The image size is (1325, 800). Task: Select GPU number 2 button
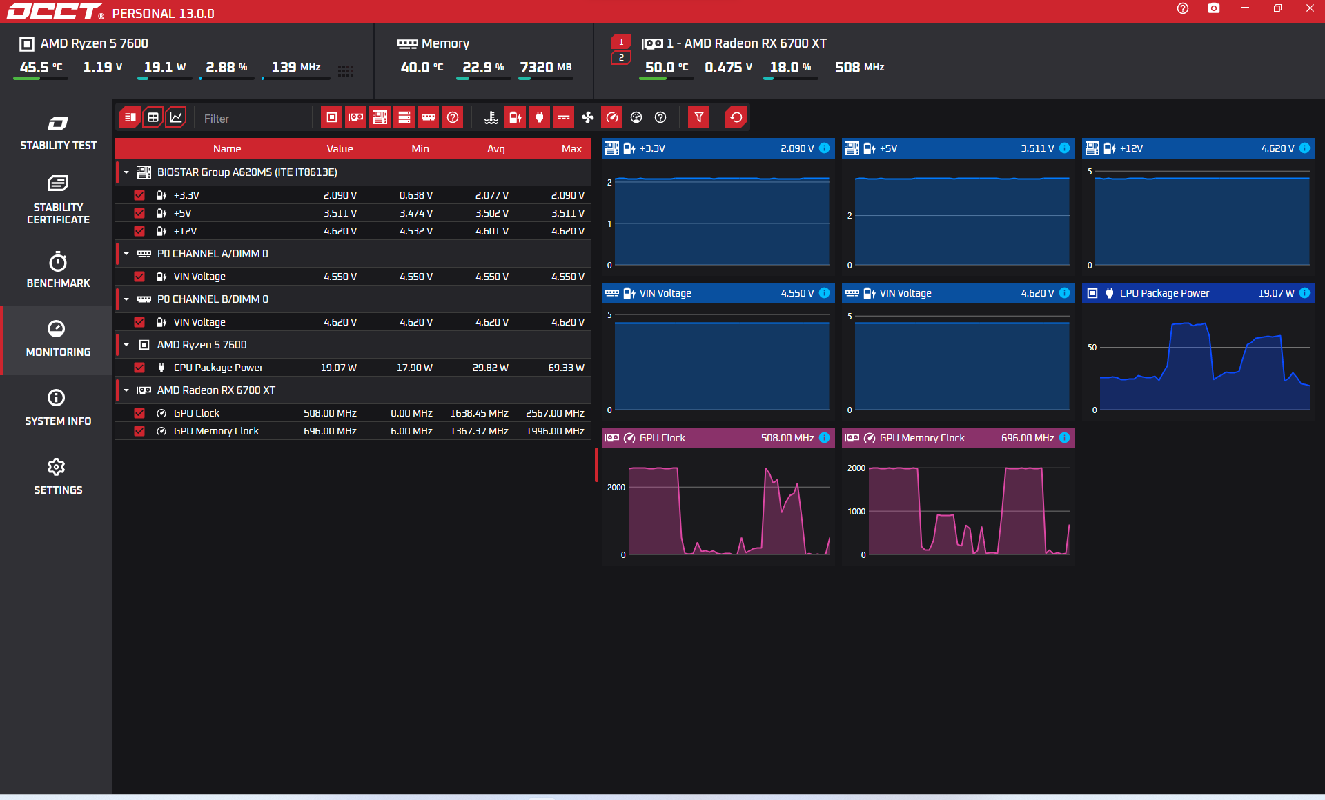tap(621, 58)
